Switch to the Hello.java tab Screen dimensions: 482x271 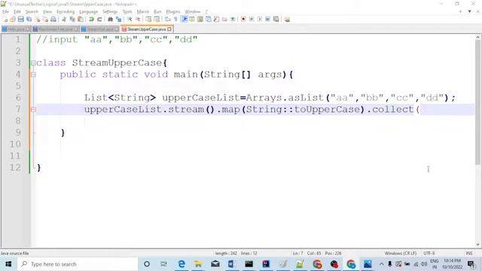tap(16, 29)
